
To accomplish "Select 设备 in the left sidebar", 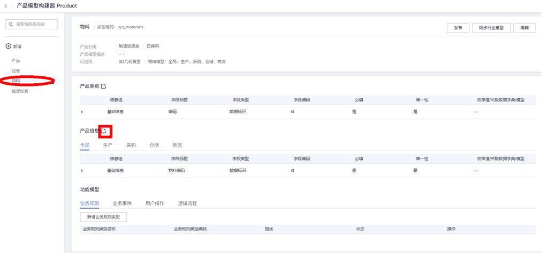I will (x=16, y=71).
